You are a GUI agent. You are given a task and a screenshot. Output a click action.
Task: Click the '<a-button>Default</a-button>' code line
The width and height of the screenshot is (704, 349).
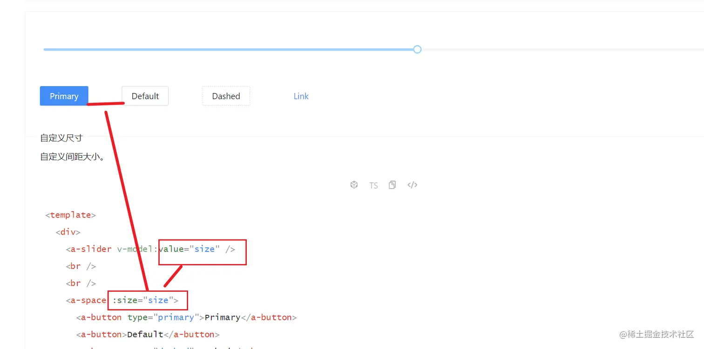point(148,334)
